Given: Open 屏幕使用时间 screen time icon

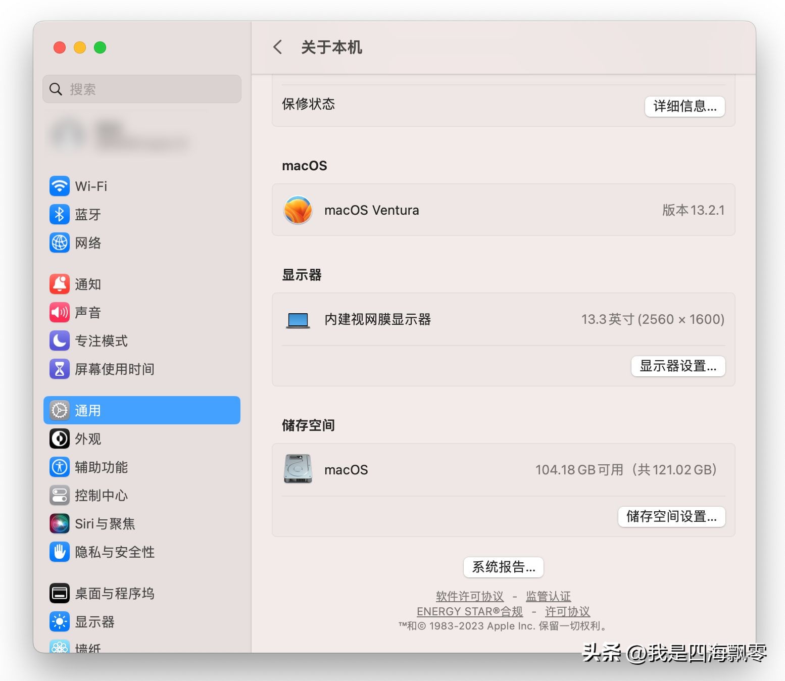Looking at the screenshot, I should coord(60,369).
